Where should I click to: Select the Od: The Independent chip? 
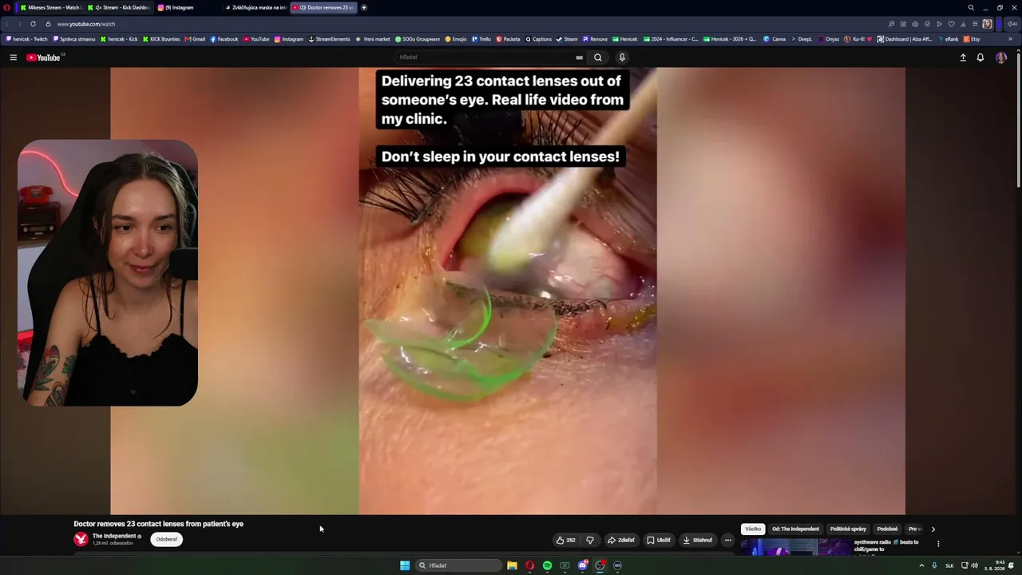[795, 529]
